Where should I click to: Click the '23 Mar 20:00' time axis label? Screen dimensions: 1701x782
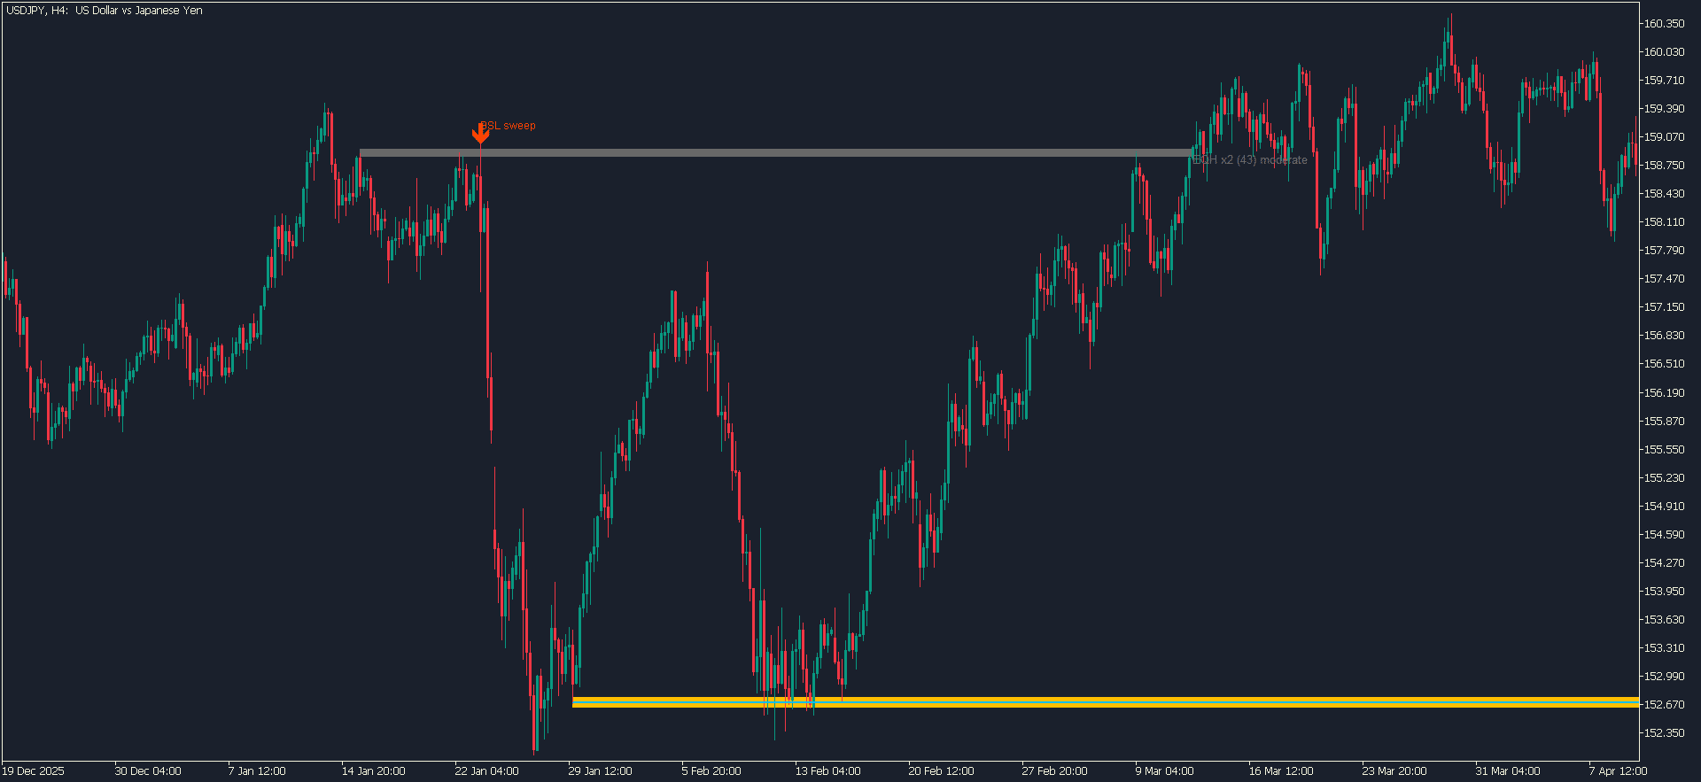pos(1394,771)
